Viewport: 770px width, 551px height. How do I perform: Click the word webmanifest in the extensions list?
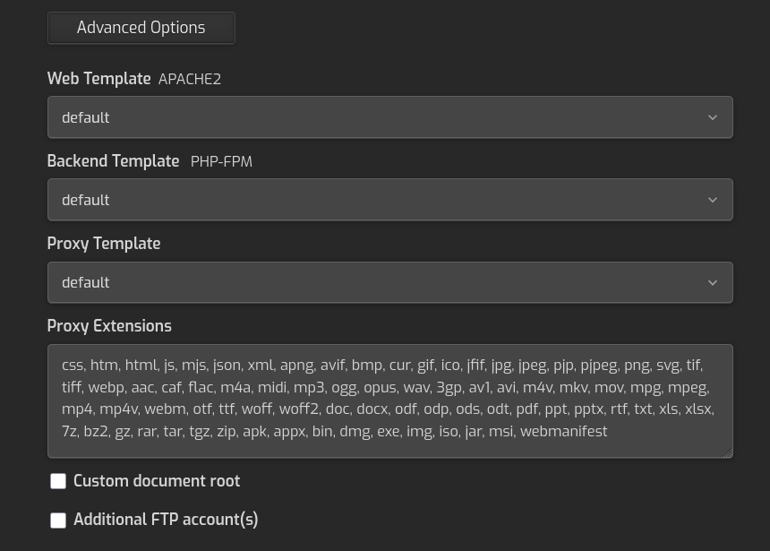tap(563, 431)
